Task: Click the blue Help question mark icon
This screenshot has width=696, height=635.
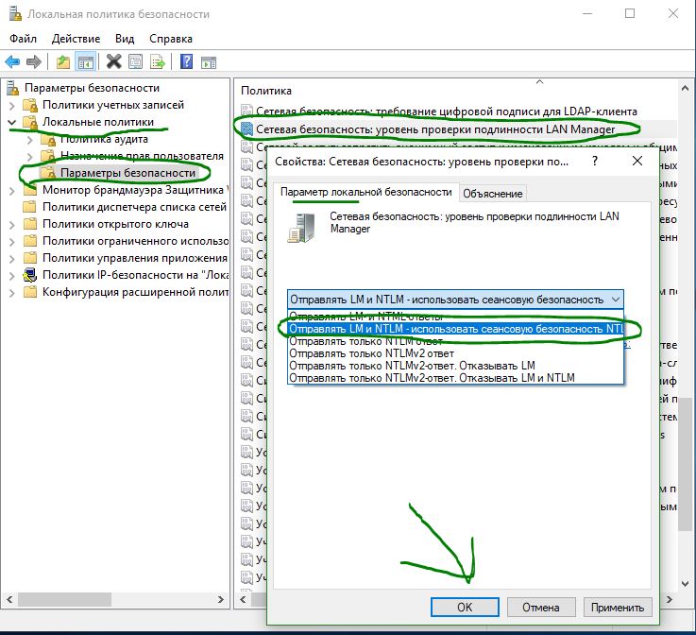Action: [186, 61]
